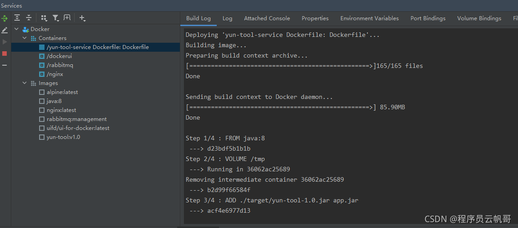518x228 pixels.
Task: Click the gray Start (play) icon
Action: click(4, 42)
